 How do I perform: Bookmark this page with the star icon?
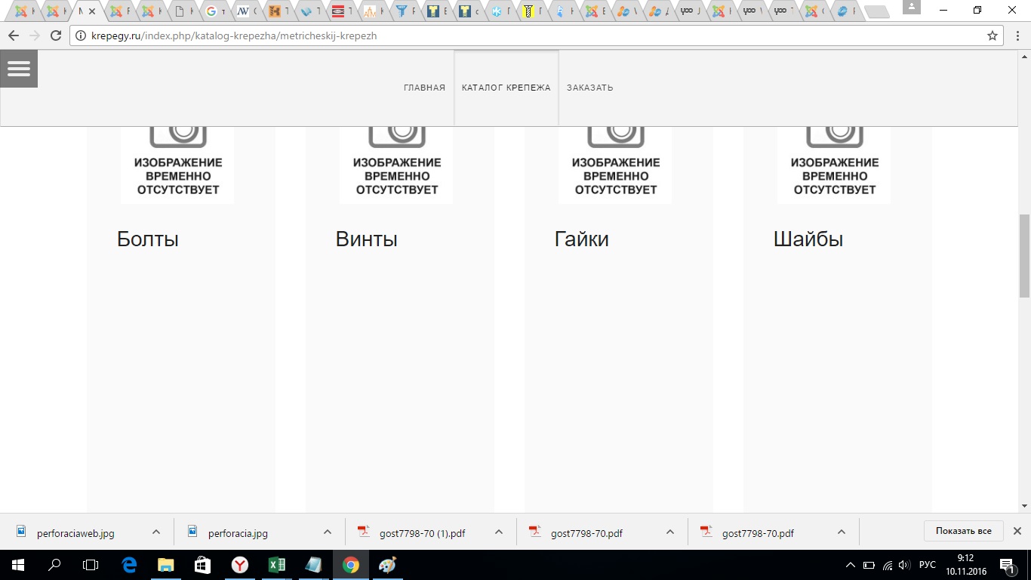(x=992, y=35)
